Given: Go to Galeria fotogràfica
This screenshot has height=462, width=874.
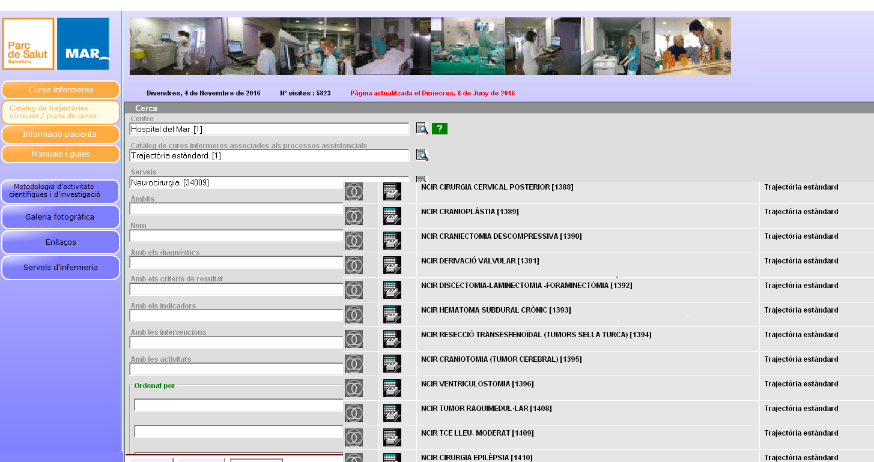Looking at the screenshot, I should click(61, 217).
